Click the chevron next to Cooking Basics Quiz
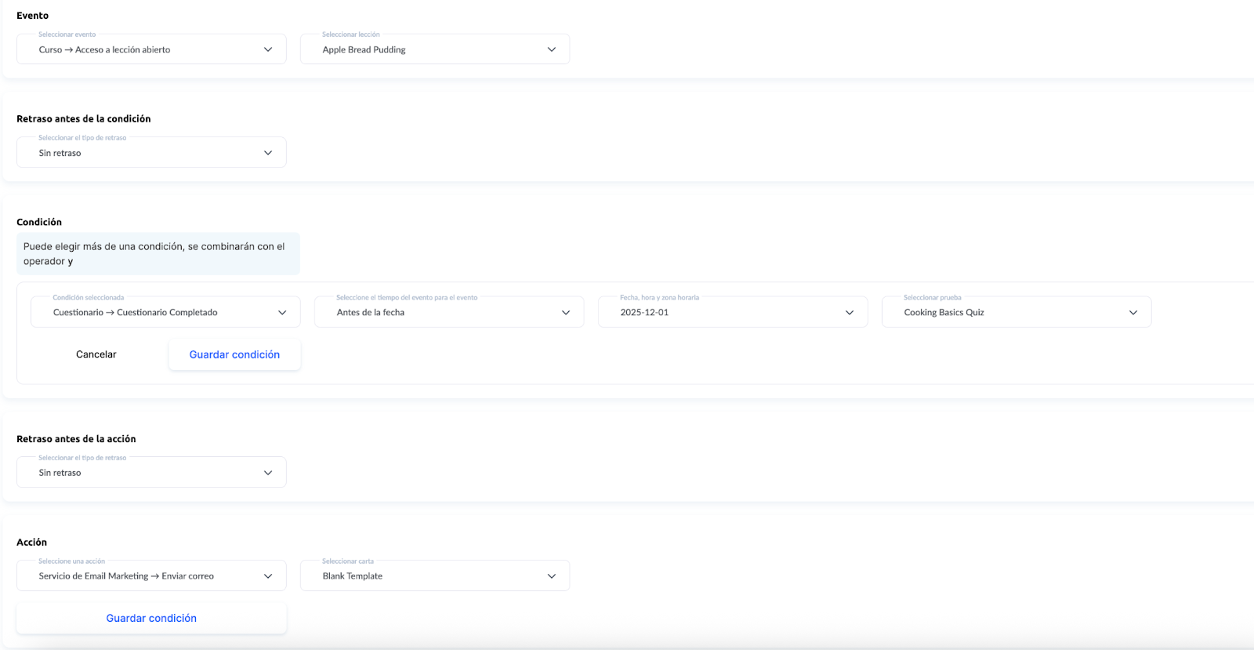Image resolution: width=1254 pixels, height=650 pixels. click(1133, 312)
